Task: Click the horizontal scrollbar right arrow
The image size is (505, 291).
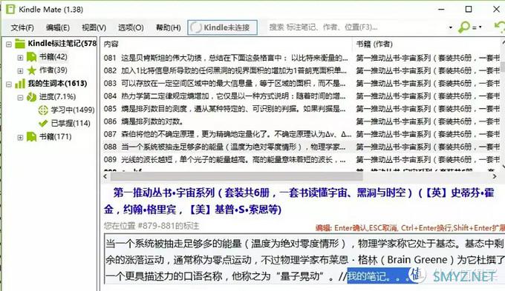Action: [x=495, y=176]
